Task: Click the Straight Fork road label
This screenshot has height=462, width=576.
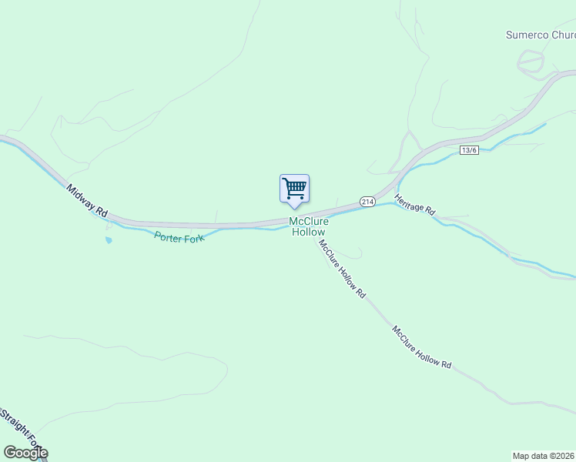Action: tap(22, 427)
